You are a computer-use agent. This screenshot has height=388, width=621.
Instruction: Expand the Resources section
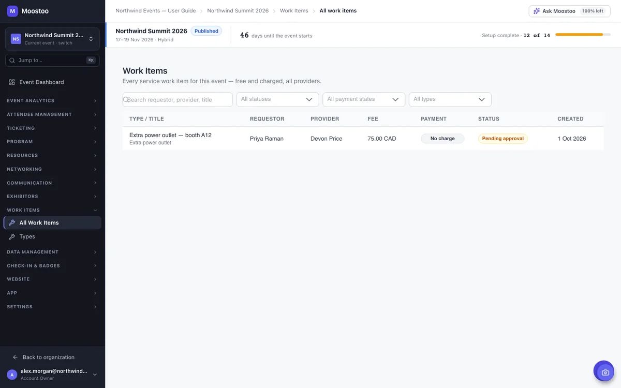point(52,156)
